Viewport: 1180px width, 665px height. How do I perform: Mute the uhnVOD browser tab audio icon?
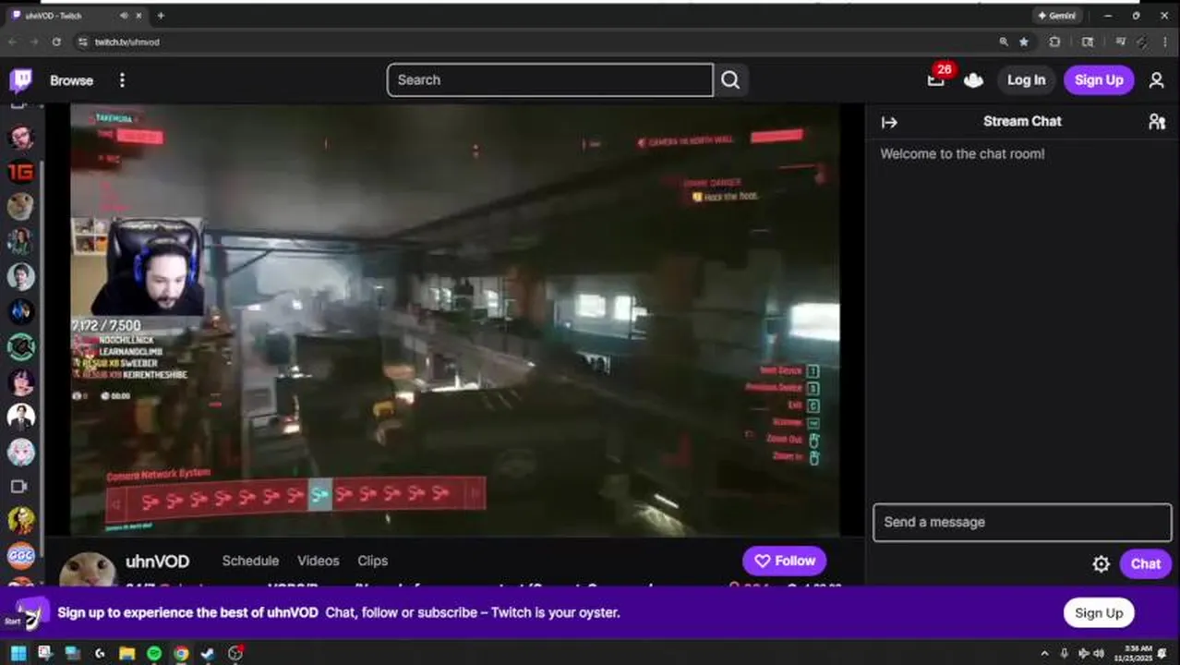(x=125, y=16)
